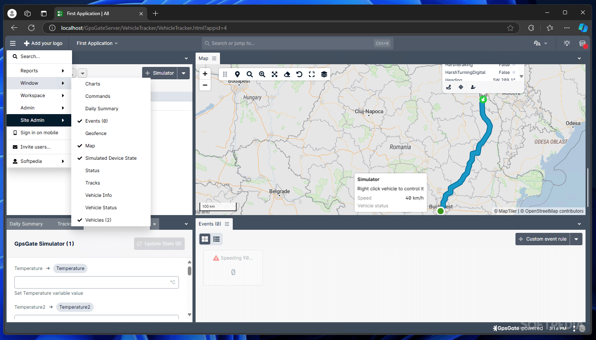Open the Simulator button dropdown arrow
The image size is (596, 340).
184,73
